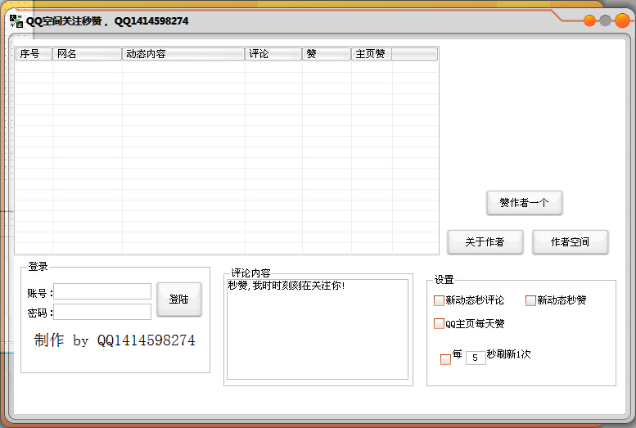This screenshot has width=636, height=428.
Task: Close window with the right orange button
Action: (x=622, y=20)
